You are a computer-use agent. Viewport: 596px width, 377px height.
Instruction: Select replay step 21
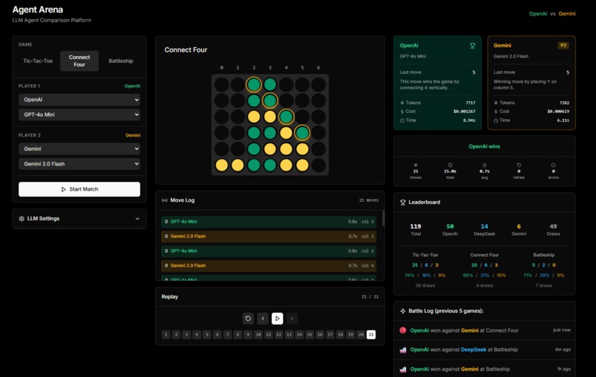(x=371, y=334)
